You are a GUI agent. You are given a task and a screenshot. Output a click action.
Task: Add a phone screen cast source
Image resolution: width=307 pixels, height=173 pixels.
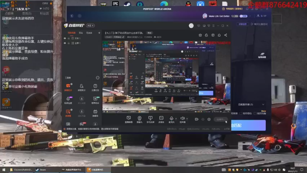pos(150,119)
